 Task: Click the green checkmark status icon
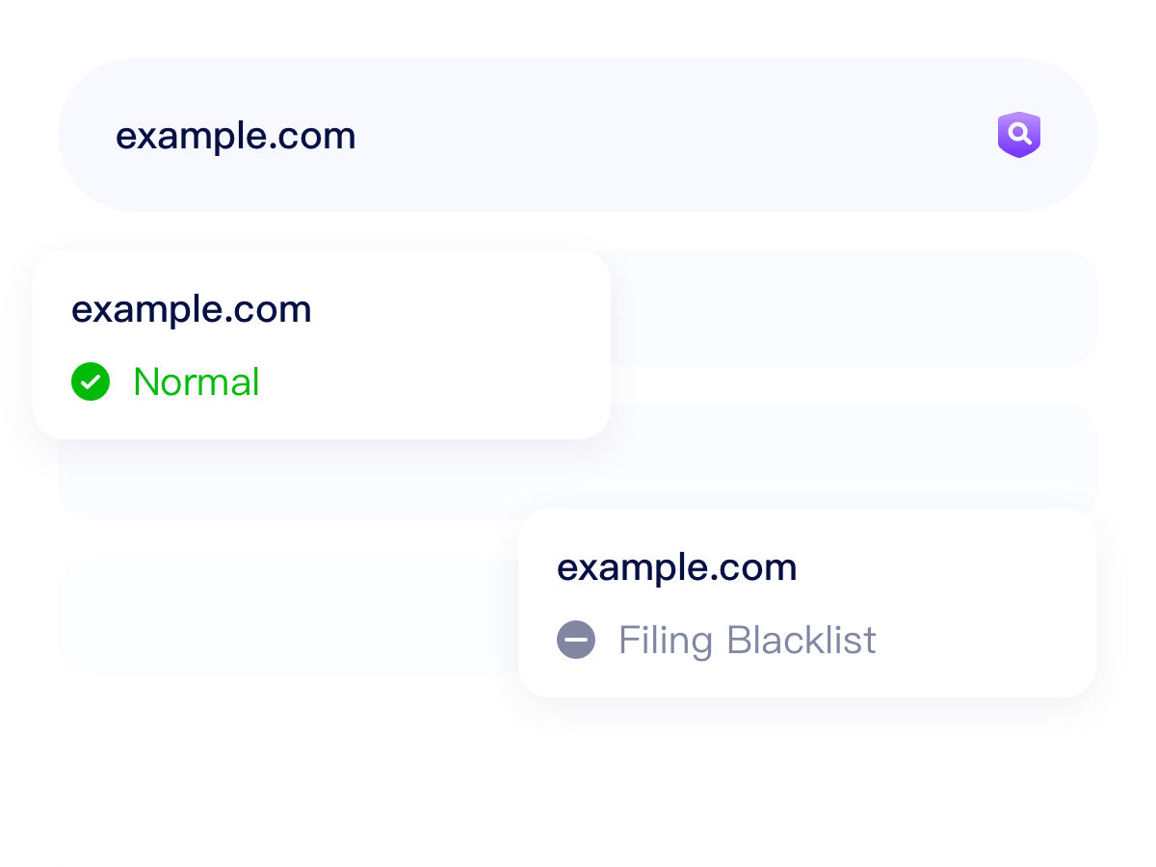click(91, 381)
